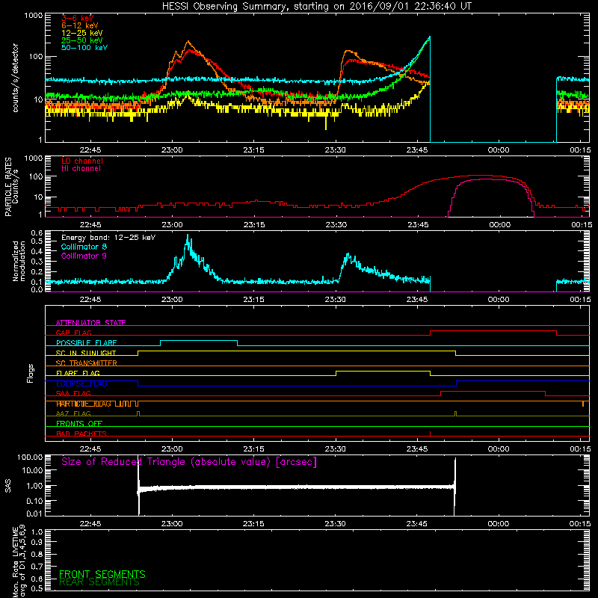598x598 pixels.
Task: Click the 'PARTICLE RATES' axis label
Action: [8, 187]
